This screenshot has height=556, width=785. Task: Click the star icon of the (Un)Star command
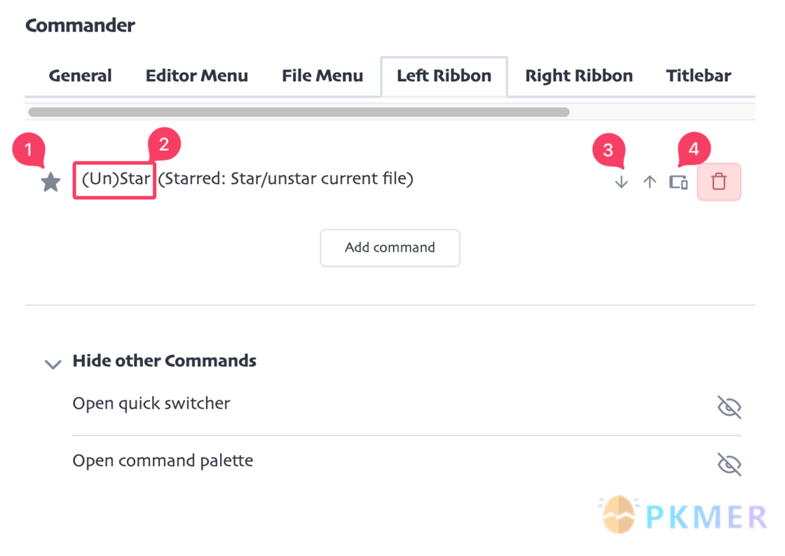click(x=50, y=182)
